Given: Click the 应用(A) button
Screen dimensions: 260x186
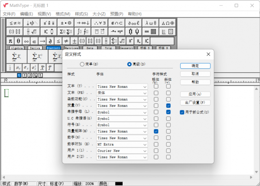Looking at the screenshot, I should pyautogui.click(x=195, y=94).
